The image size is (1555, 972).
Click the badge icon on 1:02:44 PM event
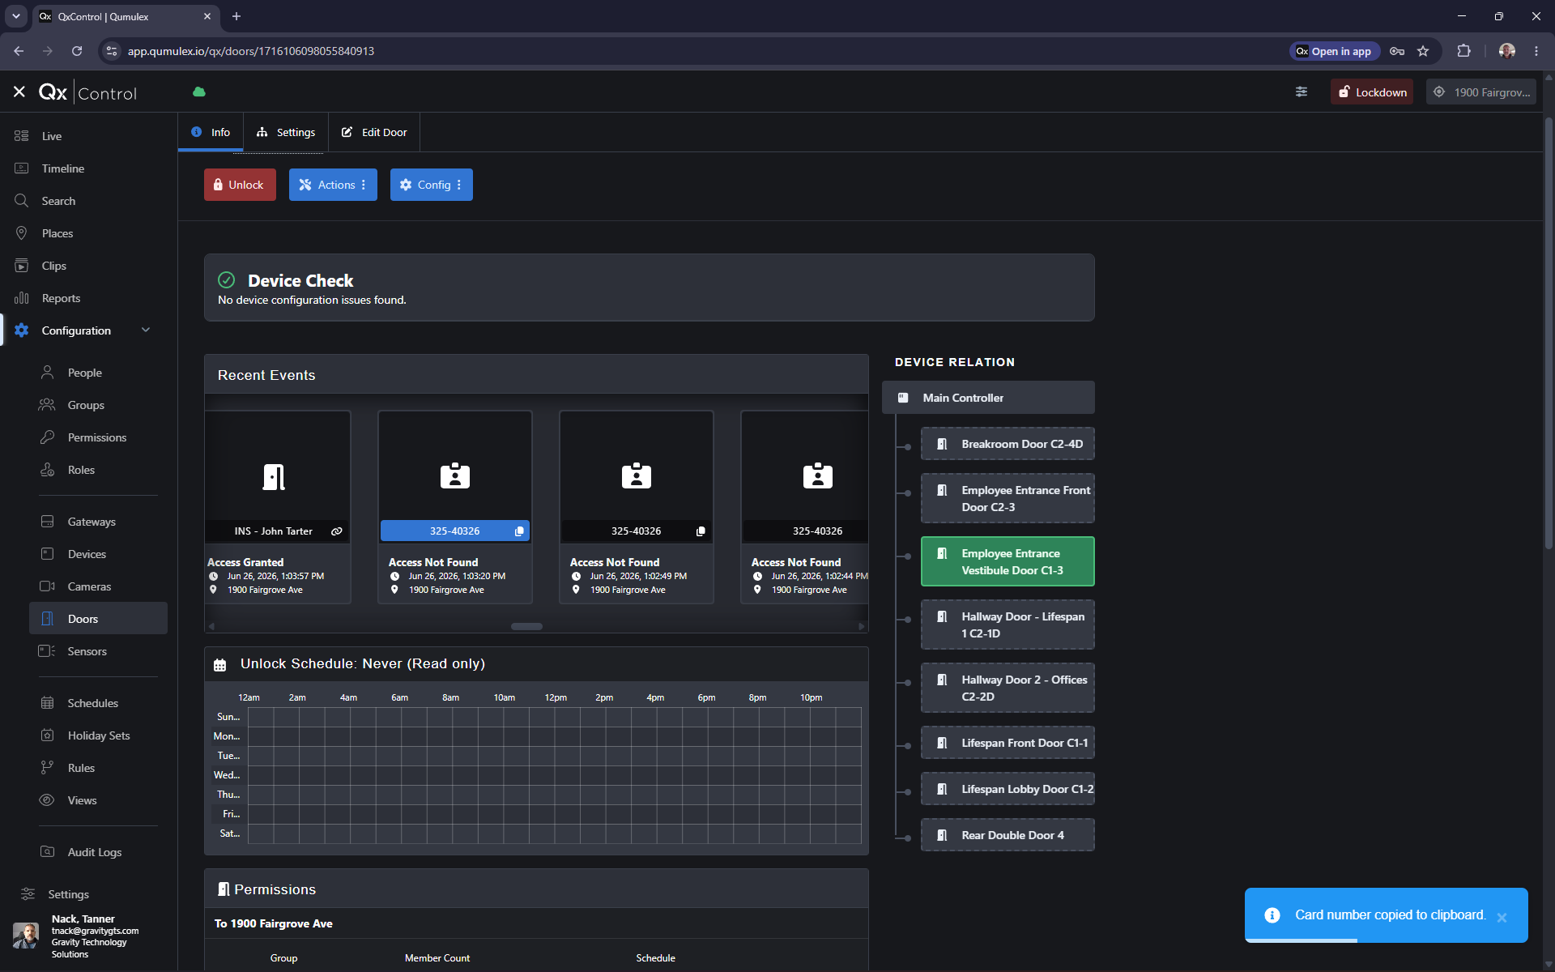click(x=817, y=475)
